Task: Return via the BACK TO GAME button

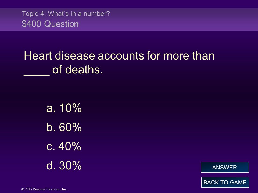Action: [x=225, y=182]
